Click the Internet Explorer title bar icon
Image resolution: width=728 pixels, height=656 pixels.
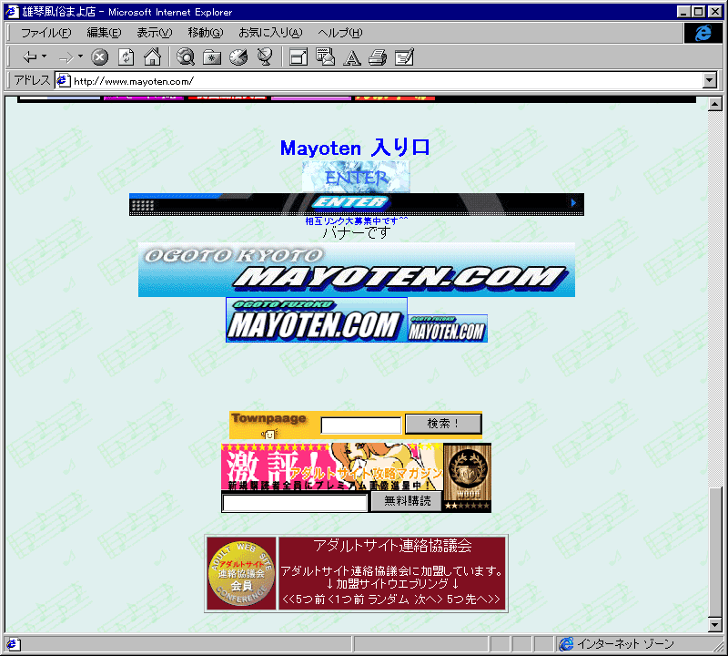click(12, 12)
